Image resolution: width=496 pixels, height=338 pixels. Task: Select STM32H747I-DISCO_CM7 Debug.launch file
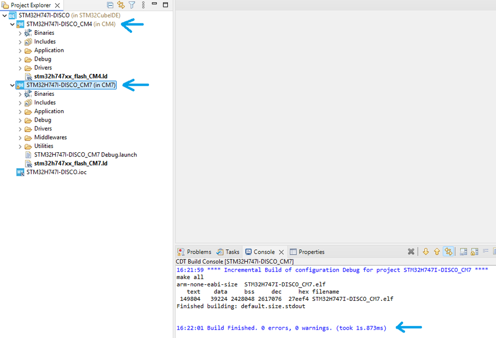tap(85, 155)
